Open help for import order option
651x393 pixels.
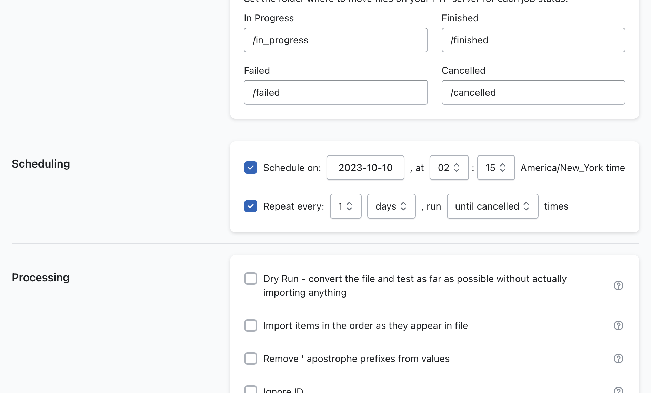618,325
